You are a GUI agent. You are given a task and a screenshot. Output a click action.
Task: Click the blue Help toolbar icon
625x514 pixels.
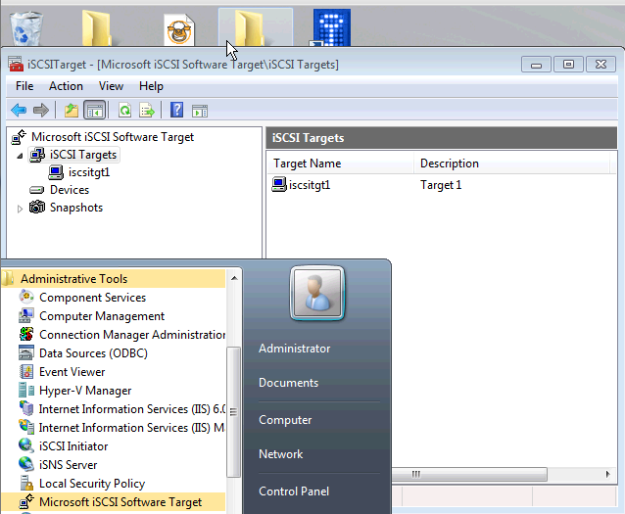coord(177,111)
